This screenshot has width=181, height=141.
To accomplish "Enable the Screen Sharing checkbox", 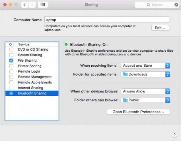I will (x=11, y=55).
